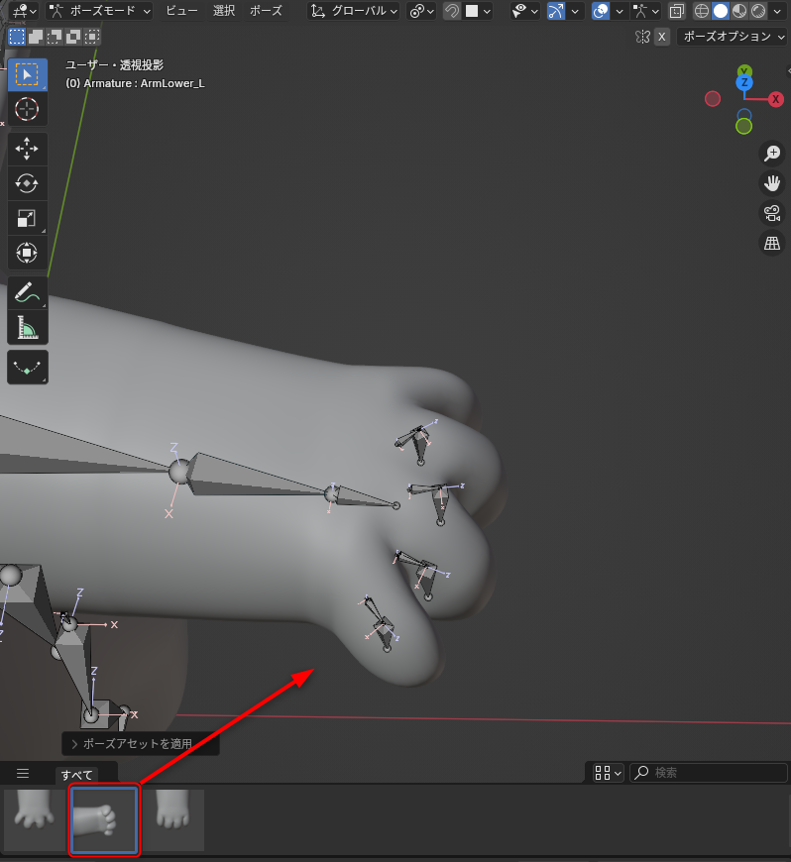Activate the Measure ruler tool

[27, 327]
